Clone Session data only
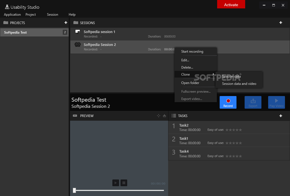 point(239,76)
